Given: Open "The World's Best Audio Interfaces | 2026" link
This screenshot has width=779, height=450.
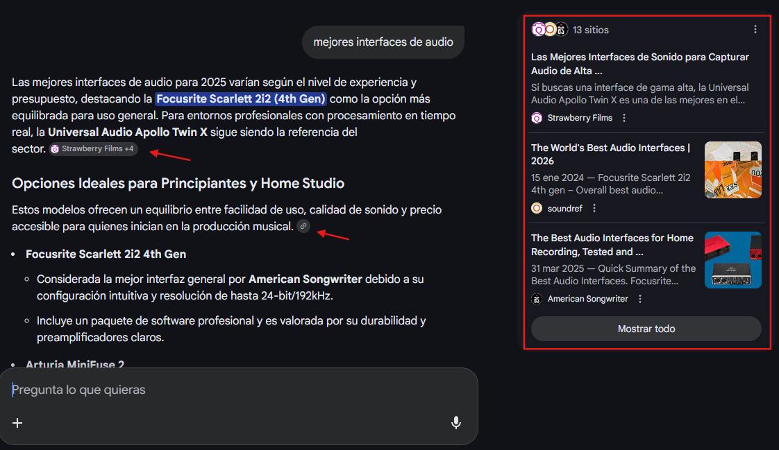Looking at the screenshot, I should (610, 154).
